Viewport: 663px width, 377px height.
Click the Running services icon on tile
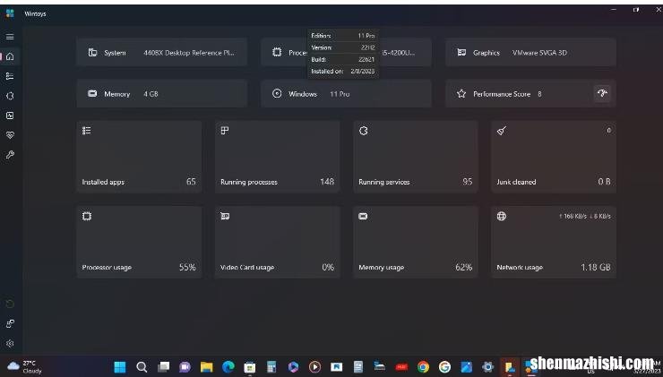(363, 131)
